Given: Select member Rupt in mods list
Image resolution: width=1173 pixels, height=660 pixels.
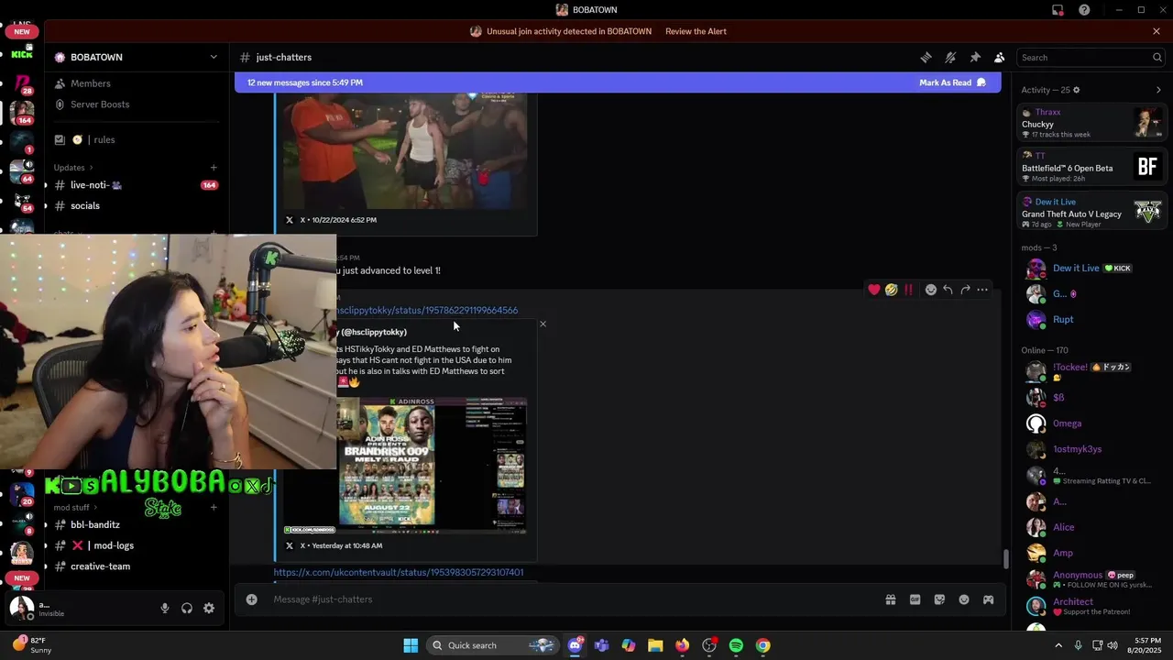Looking at the screenshot, I should pos(1092,320).
